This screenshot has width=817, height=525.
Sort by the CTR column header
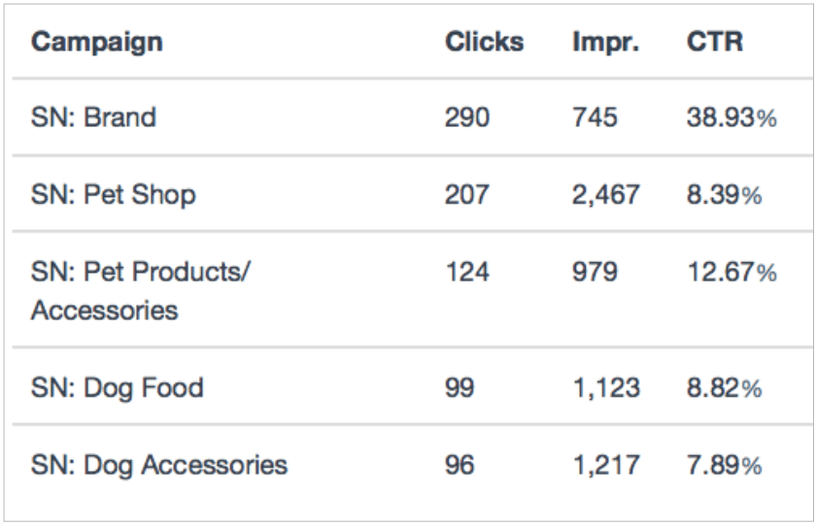(714, 42)
